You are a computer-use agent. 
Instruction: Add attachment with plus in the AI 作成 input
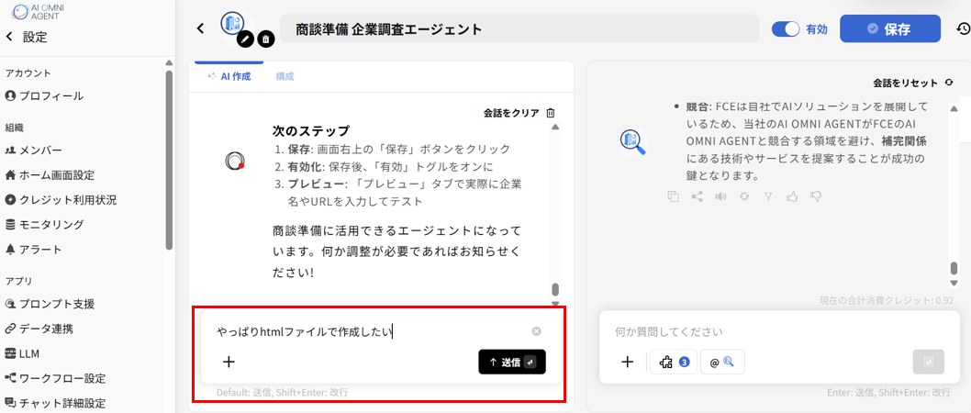click(x=229, y=363)
